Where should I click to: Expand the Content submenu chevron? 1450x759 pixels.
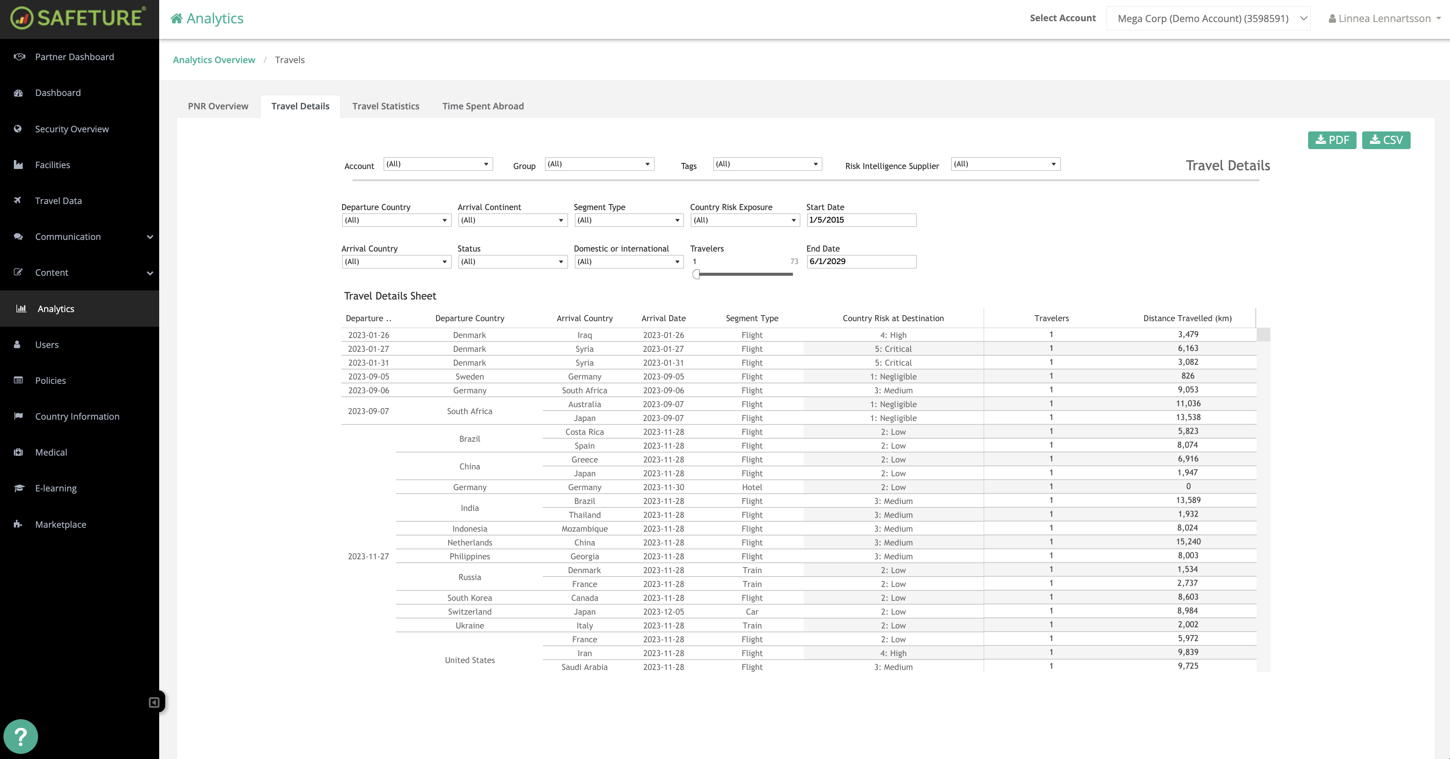(x=150, y=273)
